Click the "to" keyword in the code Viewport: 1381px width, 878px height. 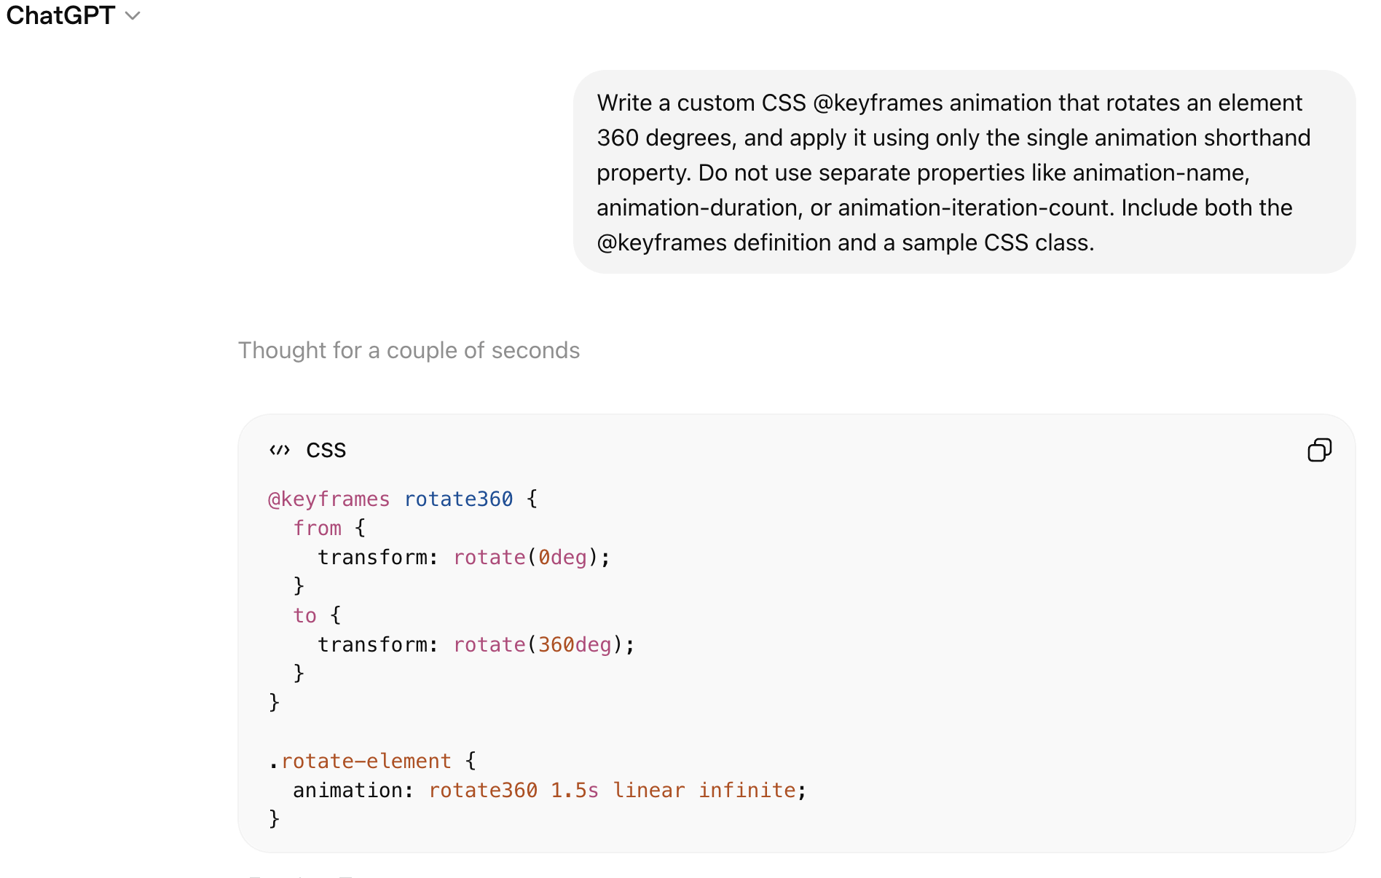coord(305,616)
